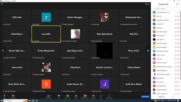
Task: Expand the Audio options arrow
Action: (7, 96)
